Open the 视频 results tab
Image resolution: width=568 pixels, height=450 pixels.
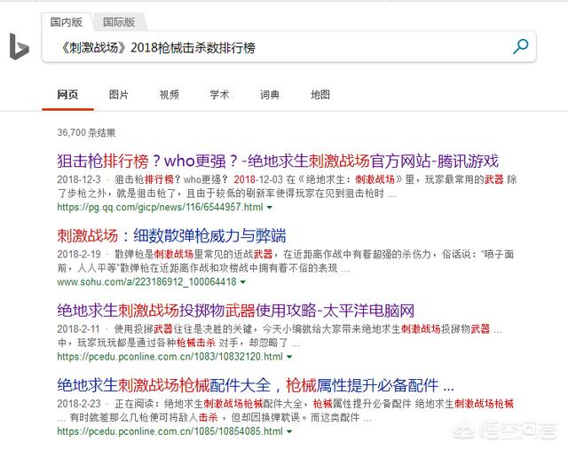click(170, 95)
